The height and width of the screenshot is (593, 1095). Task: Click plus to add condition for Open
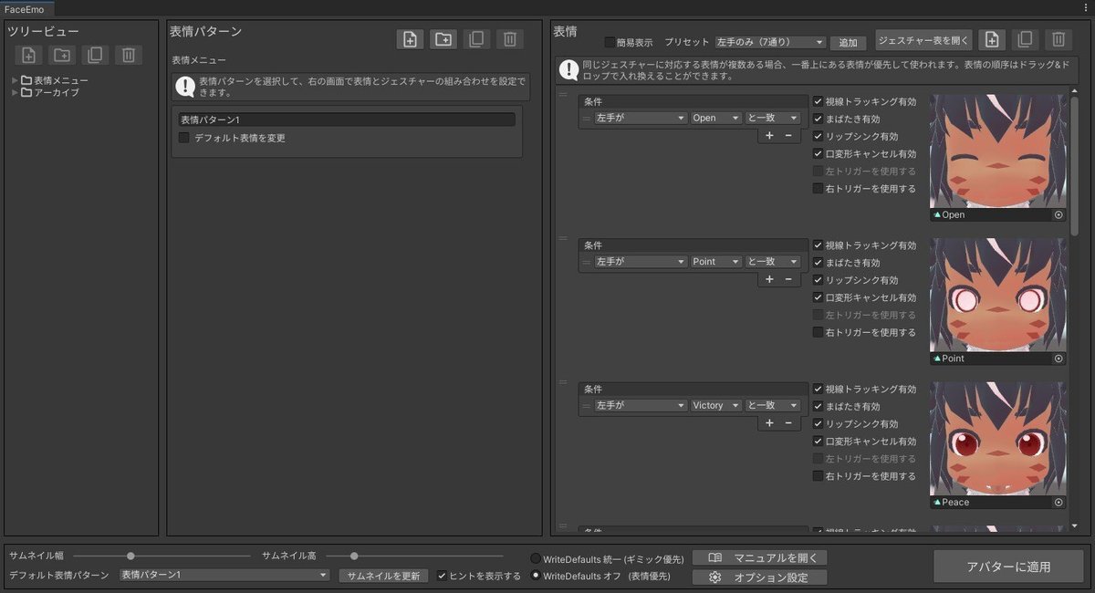(769, 135)
